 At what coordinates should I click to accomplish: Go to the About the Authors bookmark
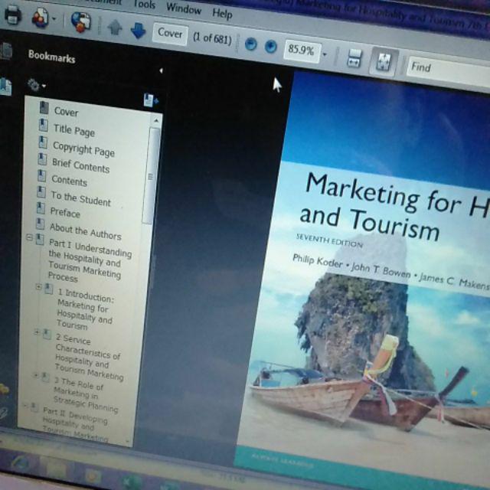pyautogui.click(x=85, y=231)
